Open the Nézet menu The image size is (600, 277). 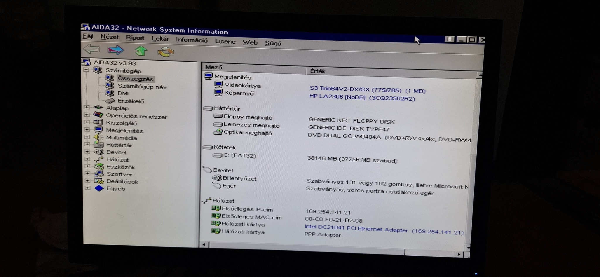tap(110, 37)
